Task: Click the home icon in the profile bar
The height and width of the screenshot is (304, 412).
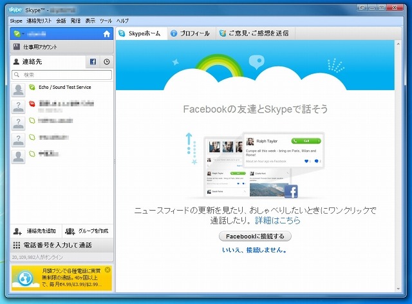Action: click(x=106, y=34)
